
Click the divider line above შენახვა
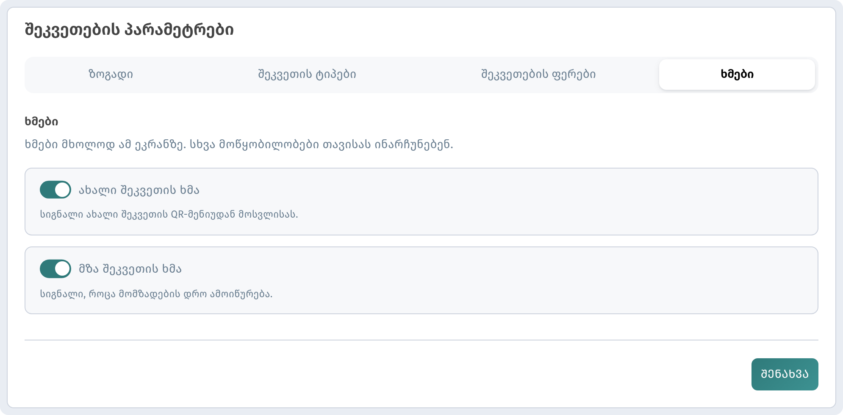click(421, 340)
